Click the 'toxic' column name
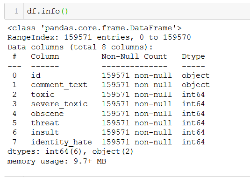The width and height of the screenshot is (250, 177). (x=43, y=95)
